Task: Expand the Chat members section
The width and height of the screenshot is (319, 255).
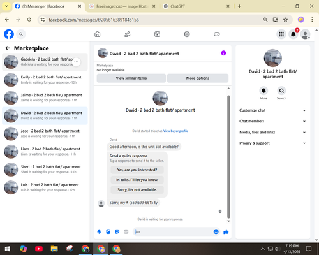Action: (272, 121)
